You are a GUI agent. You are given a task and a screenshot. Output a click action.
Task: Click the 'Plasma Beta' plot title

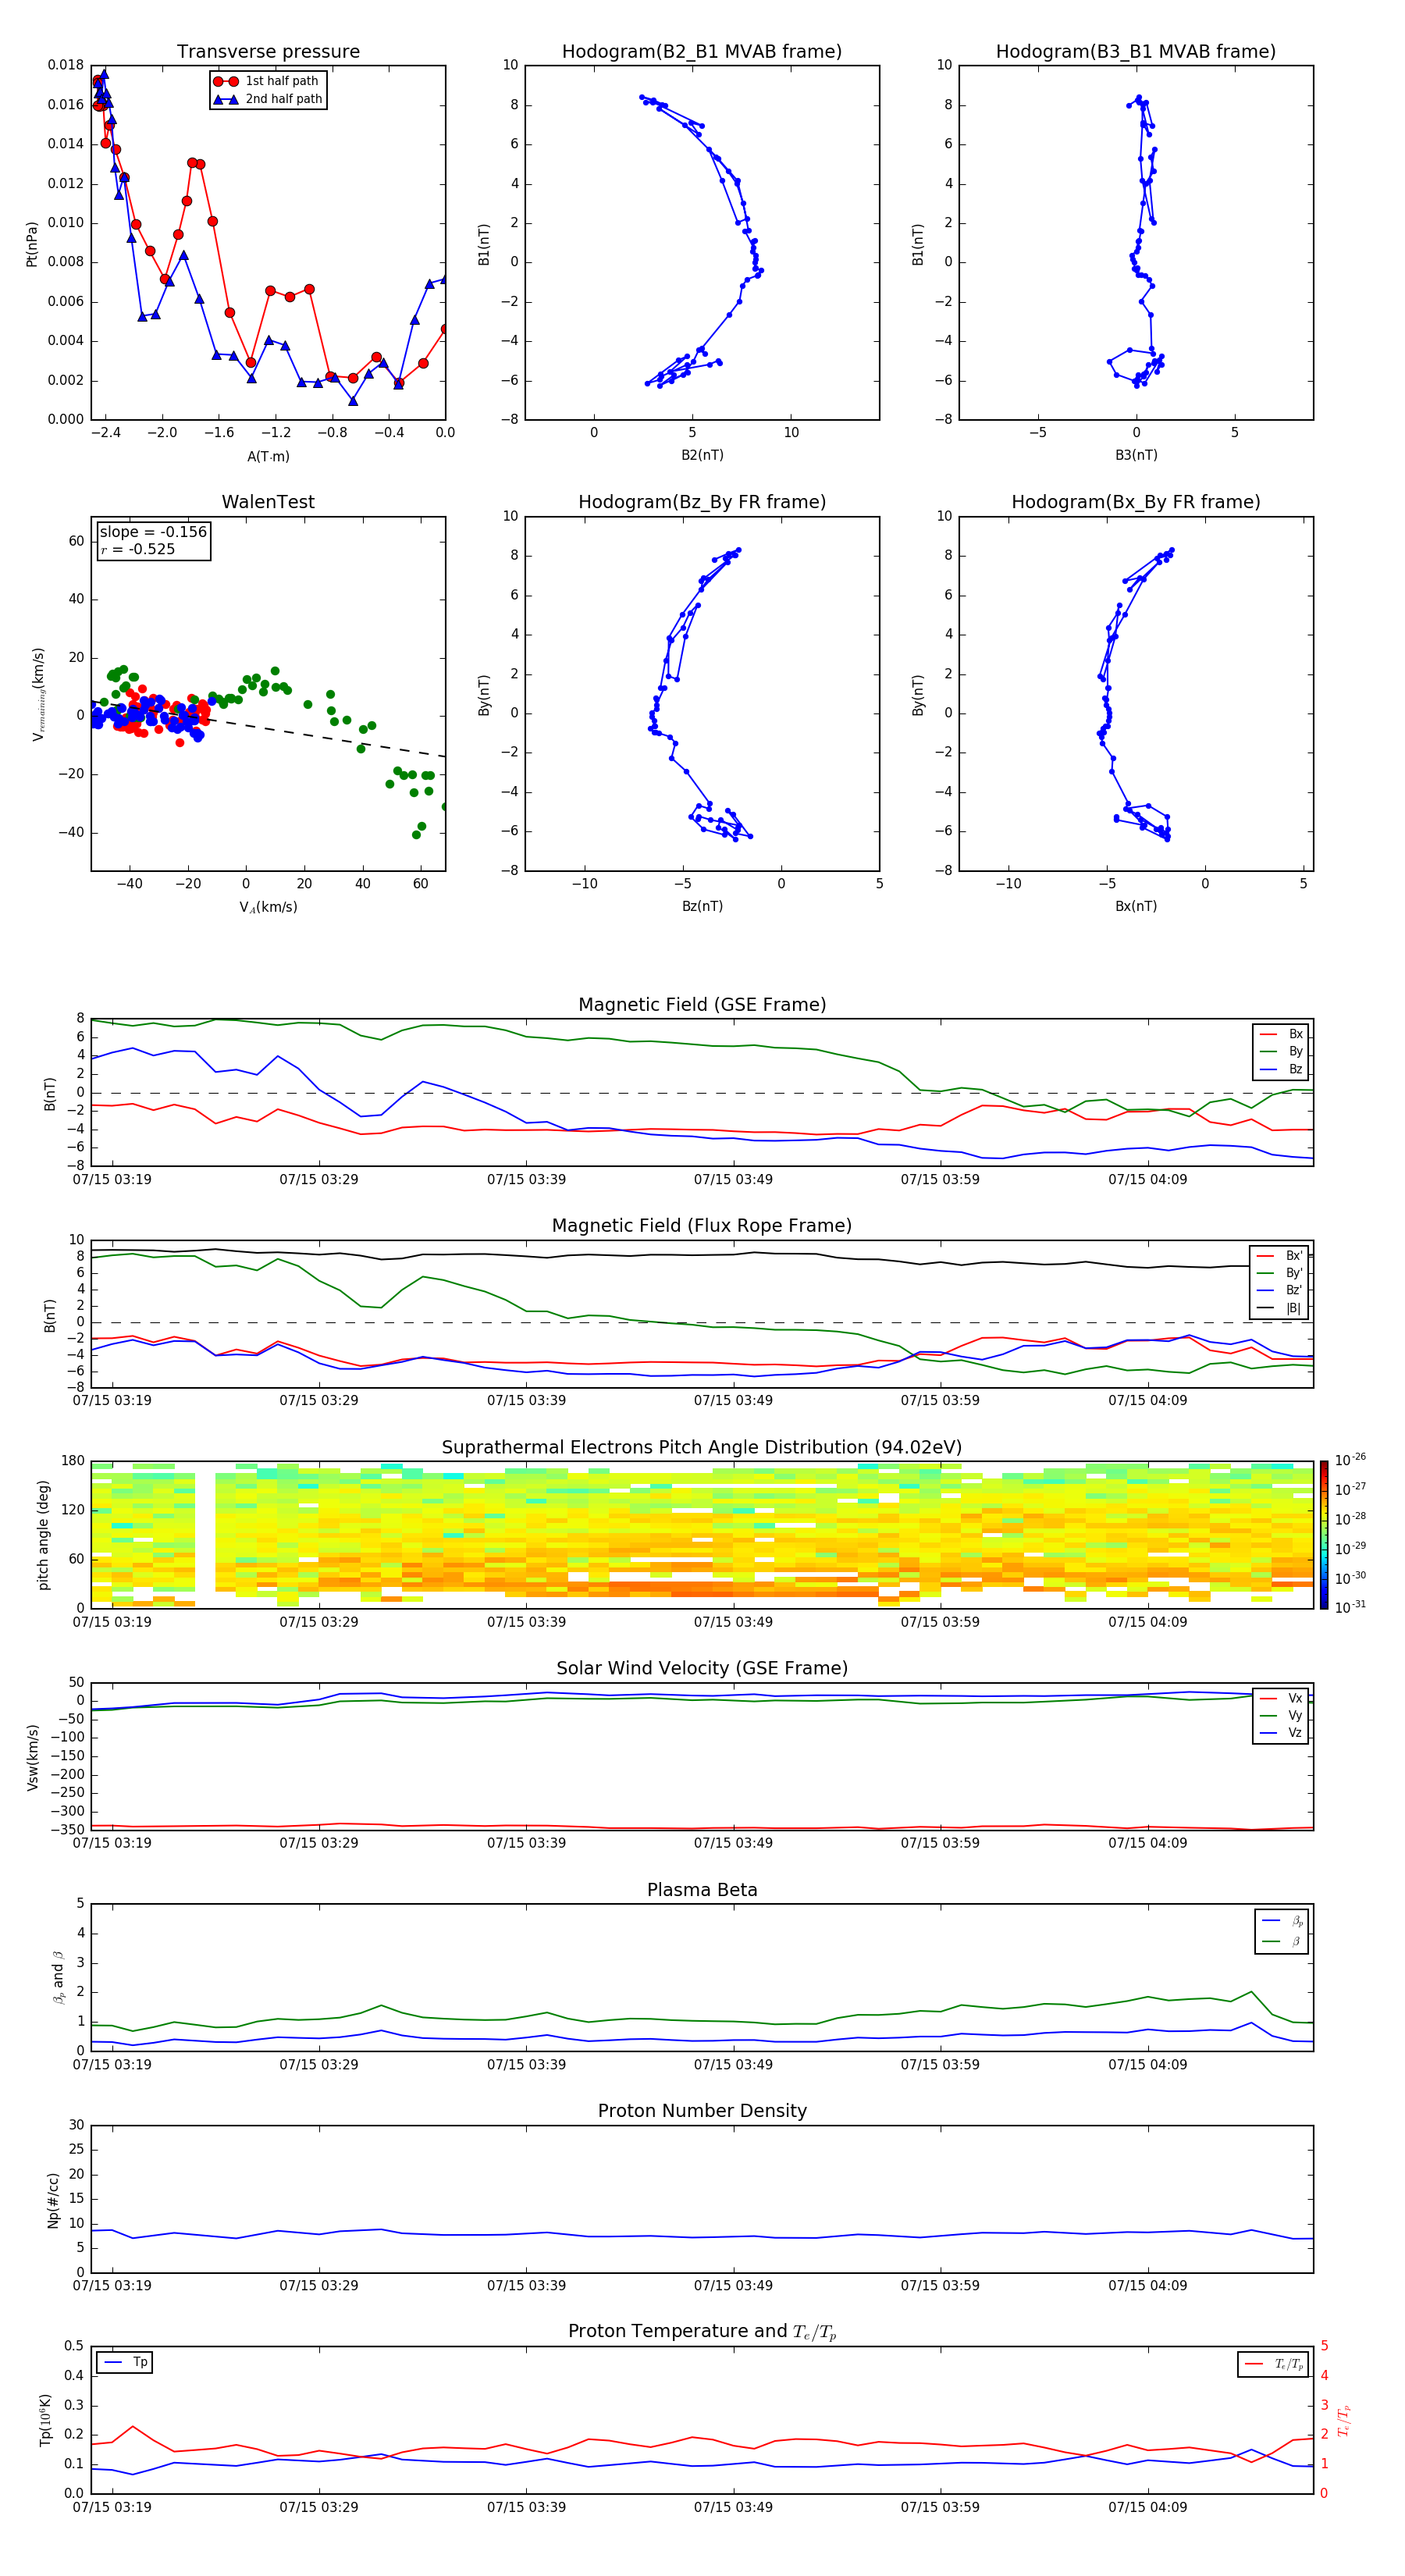[702, 1891]
